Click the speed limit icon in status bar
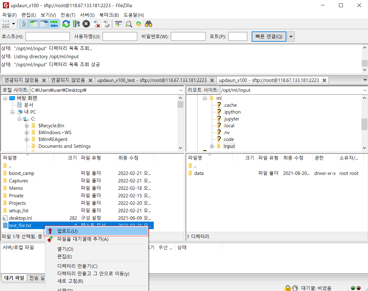This screenshot has width=368, height=291. coord(295,288)
